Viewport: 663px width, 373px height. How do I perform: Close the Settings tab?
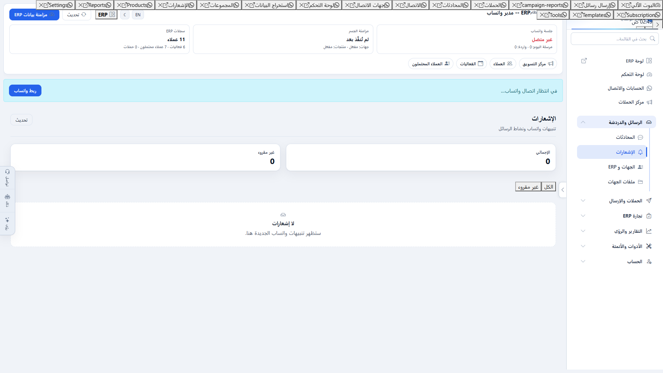(41, 5)
